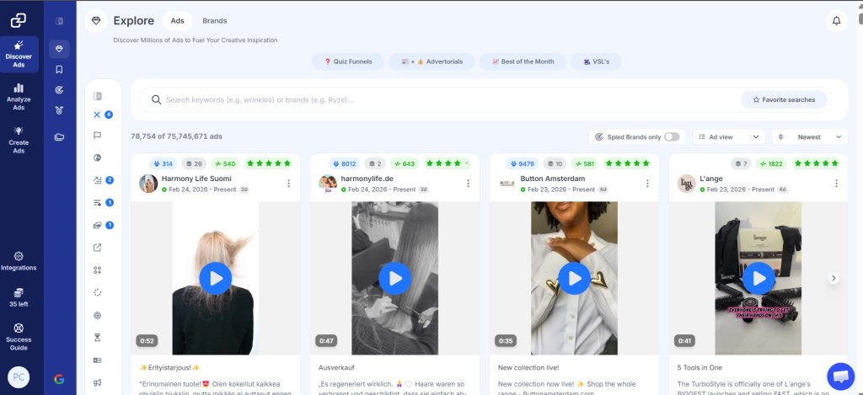The height and width of the screenshot is (395, 863).
Task: Open the external link filter icon
Action: 98,248
